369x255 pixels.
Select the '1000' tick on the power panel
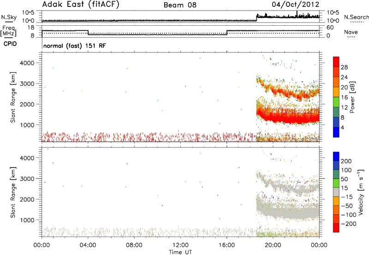coord(27,125)
